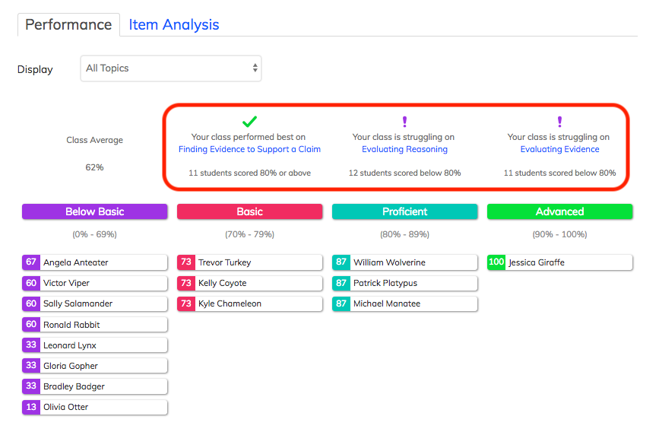Click Angela Anteater's purple 67 score badge
Image resolution: width=659 pixels, height=429 pixels.
click(x=31, y=262)
